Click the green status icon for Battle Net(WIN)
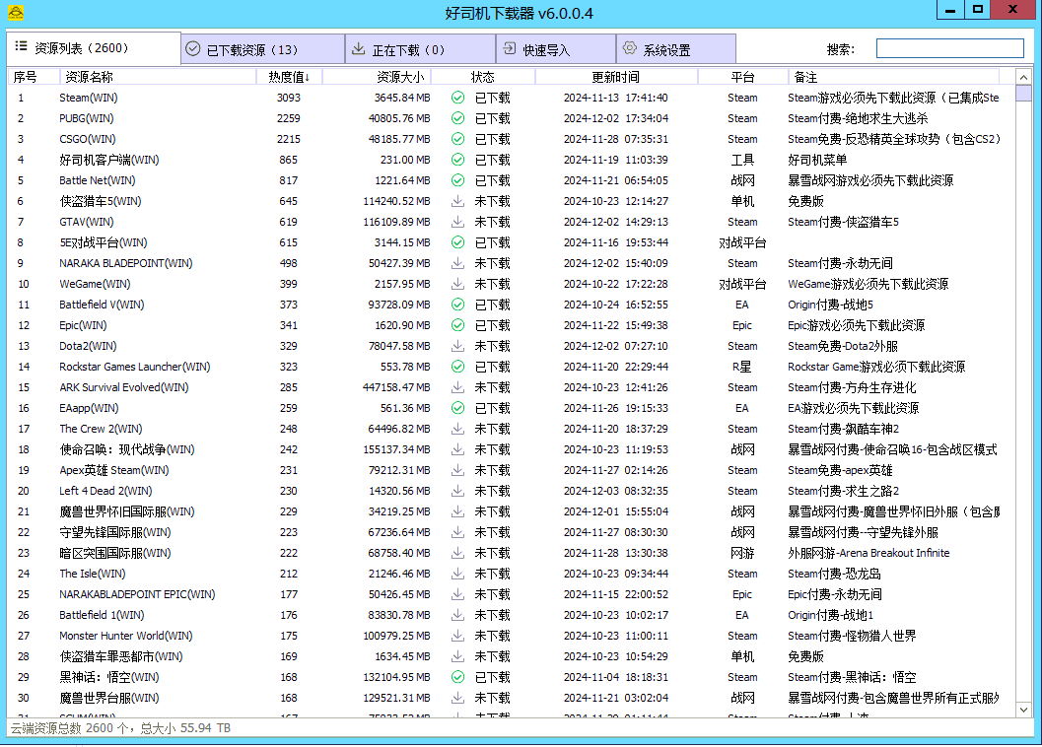Viewport: 1042px width, 747px height. point(457,180)
